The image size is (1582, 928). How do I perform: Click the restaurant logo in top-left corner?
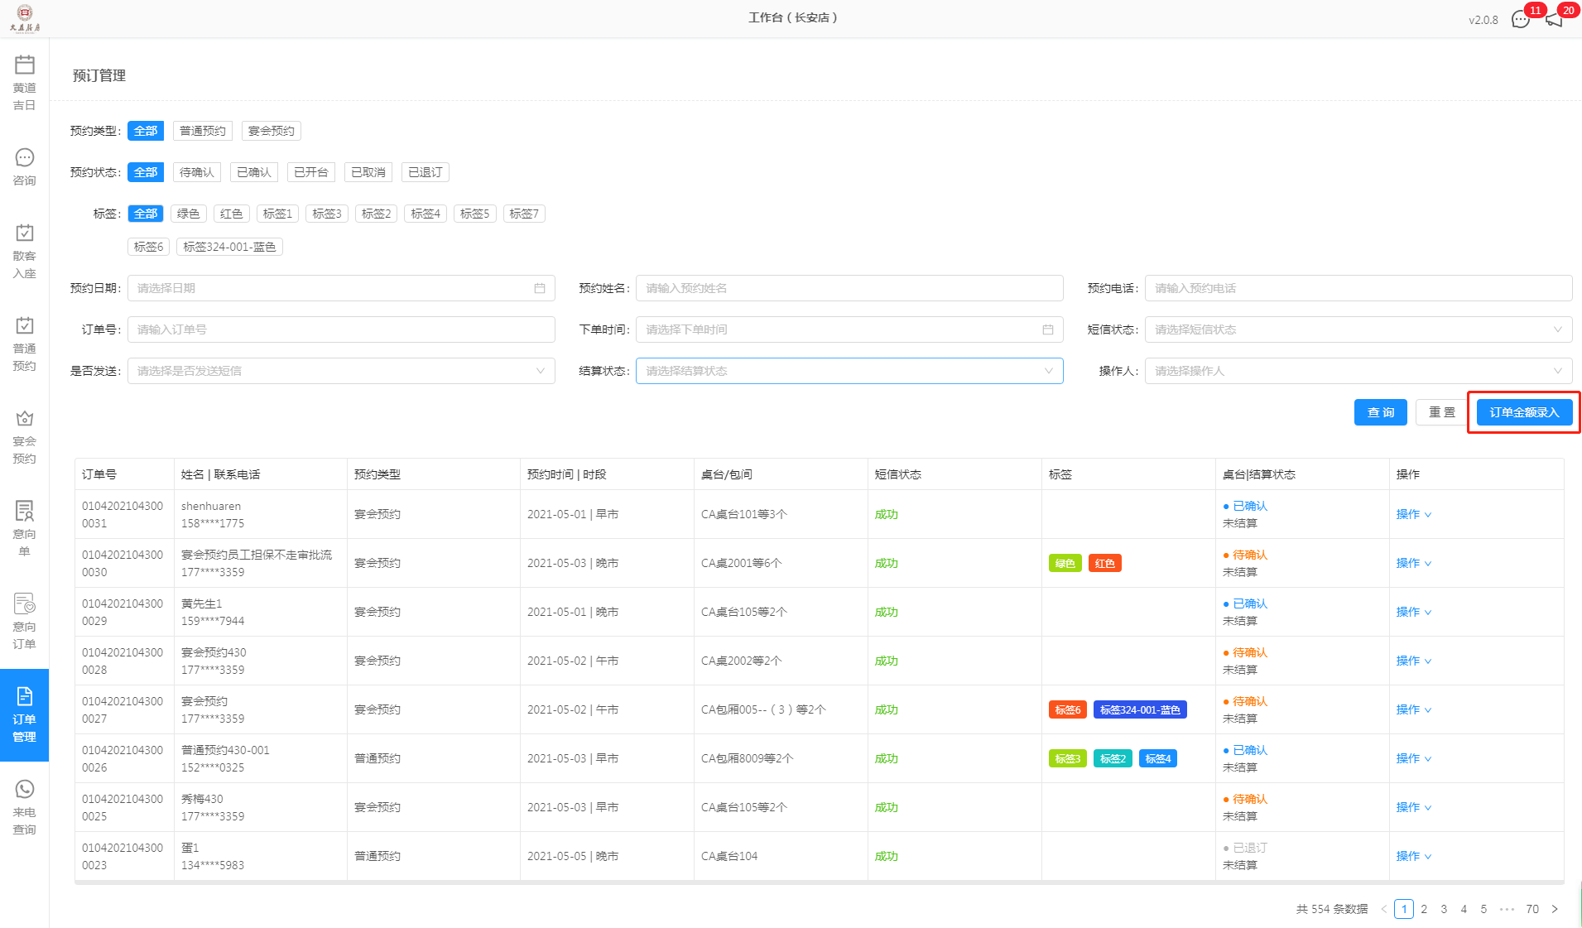tap(25, 18)
